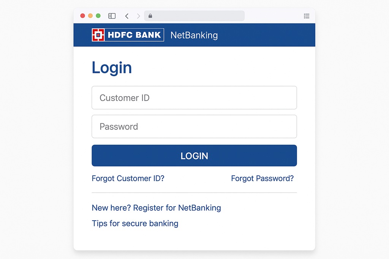Click the Login page heading

[x=111, y=68]
